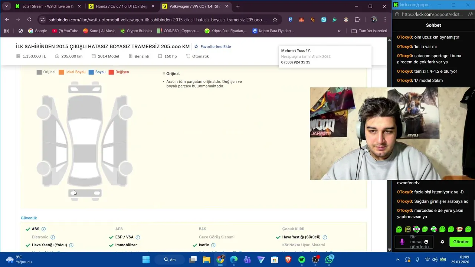Click the info icon beside Hava Yastığı (Sürücü)

[x=325, y=237]
